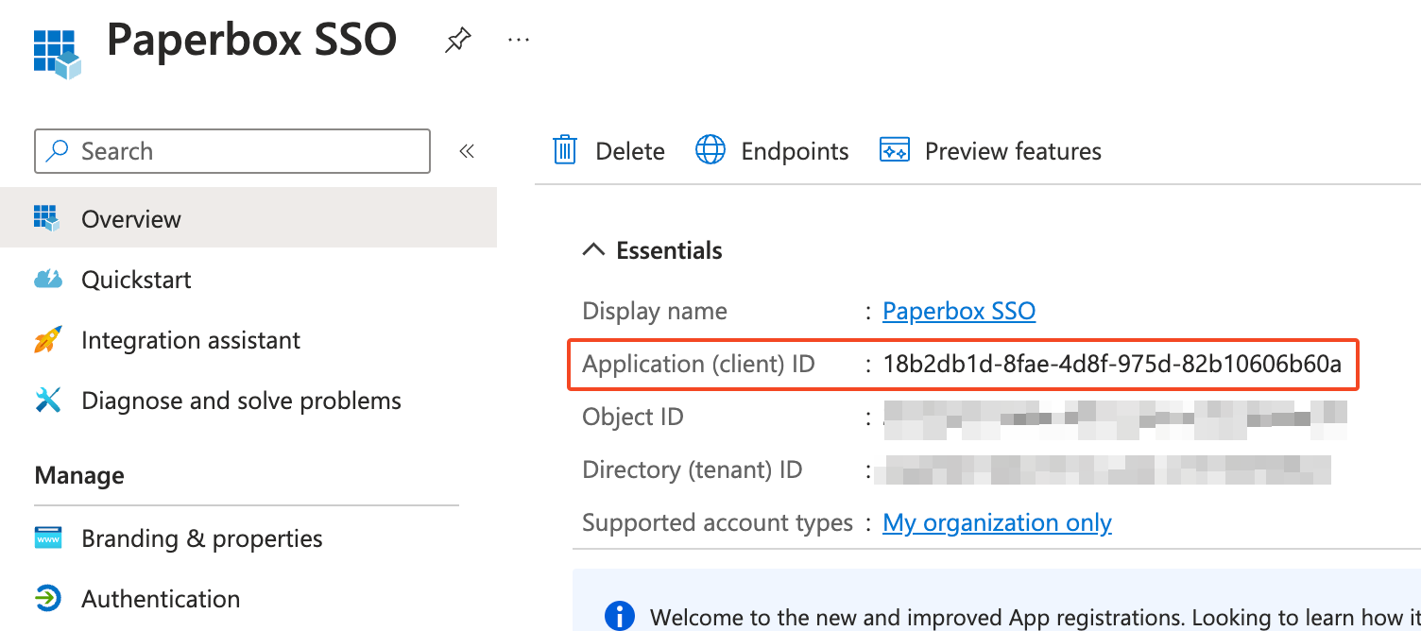Click the Quickstart icon
This screenshot has width=1421, height=631.
coord(49,279)
